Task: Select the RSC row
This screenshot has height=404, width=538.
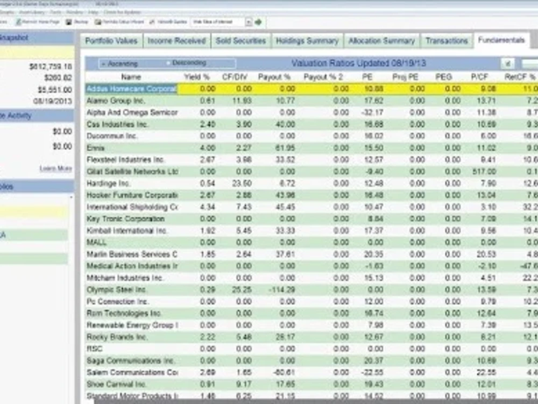Action: point(312,349)
